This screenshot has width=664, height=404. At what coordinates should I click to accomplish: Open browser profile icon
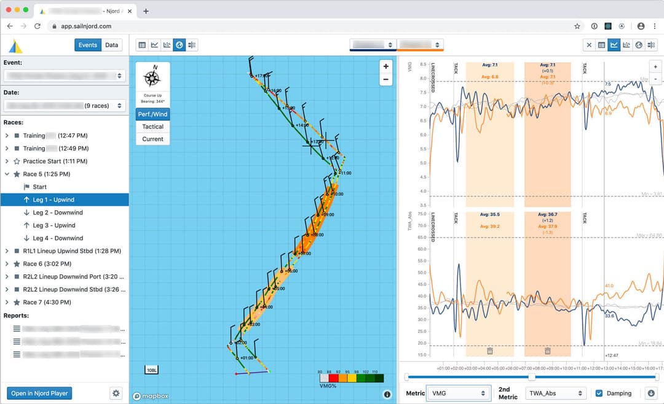(x=641, y=26)
